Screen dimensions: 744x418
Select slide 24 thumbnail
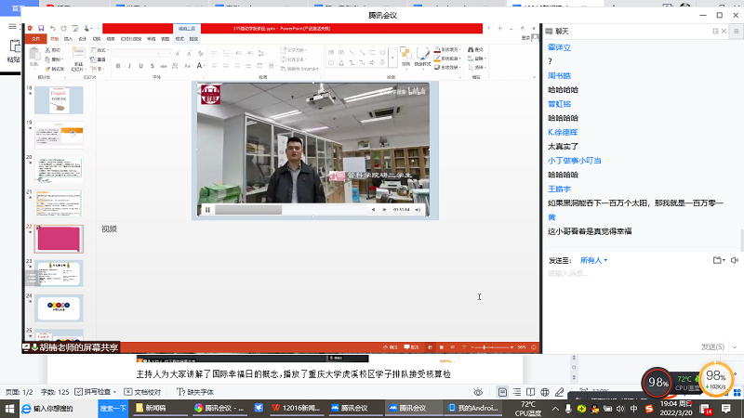(59, 308)
